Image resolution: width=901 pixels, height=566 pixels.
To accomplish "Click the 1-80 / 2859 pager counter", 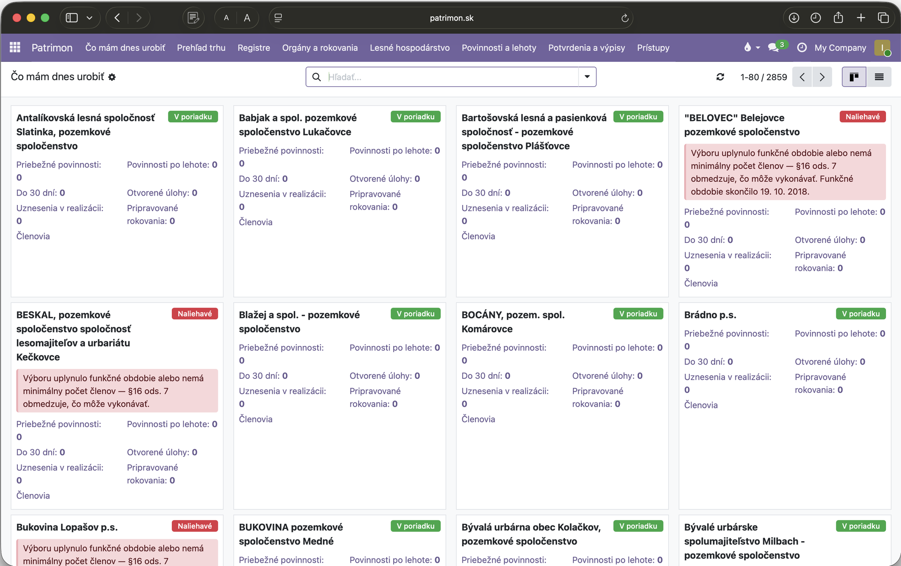I will coord(764,77).
